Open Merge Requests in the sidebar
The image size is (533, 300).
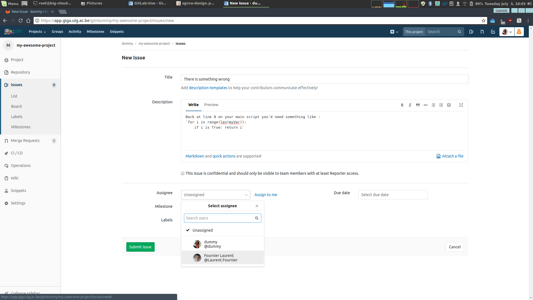(x=25, y=141)
